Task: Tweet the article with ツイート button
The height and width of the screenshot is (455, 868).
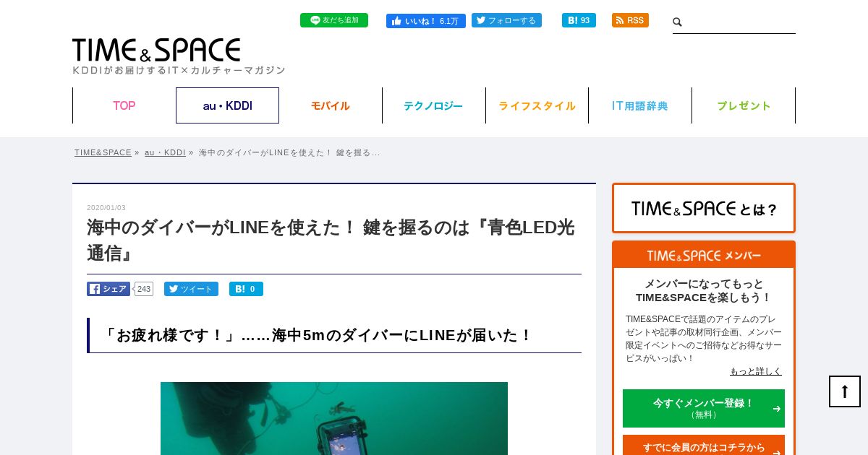Action: click(x=191, y=289)
